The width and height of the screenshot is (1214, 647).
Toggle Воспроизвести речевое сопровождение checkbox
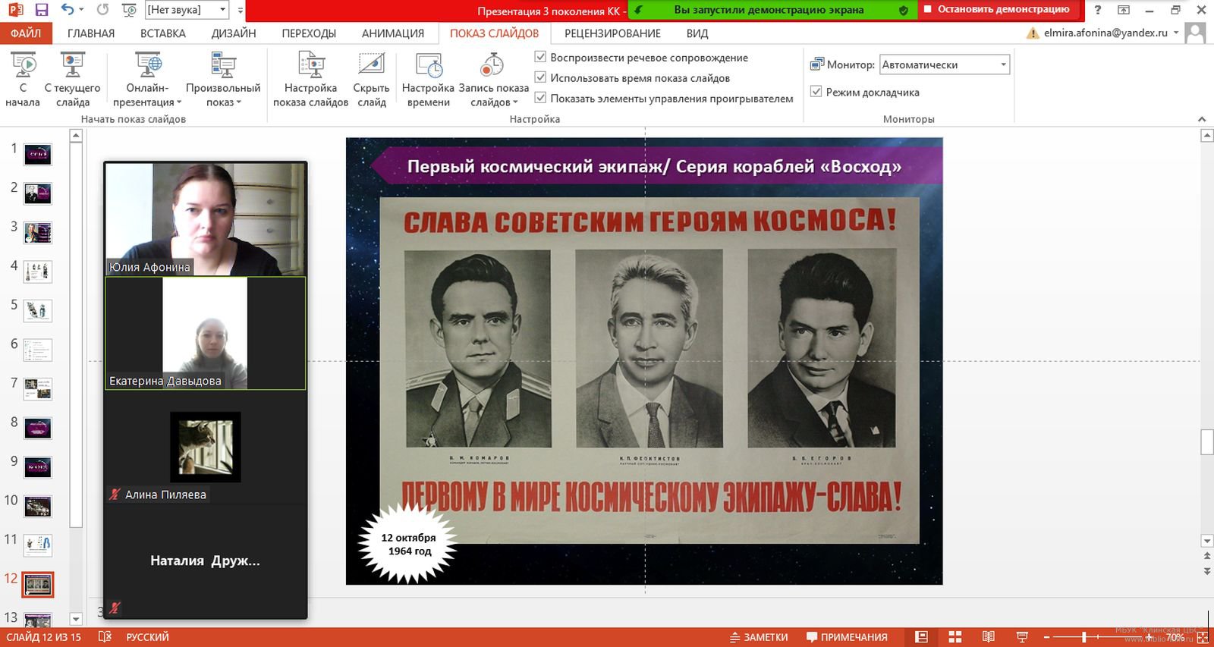(540, 57)
